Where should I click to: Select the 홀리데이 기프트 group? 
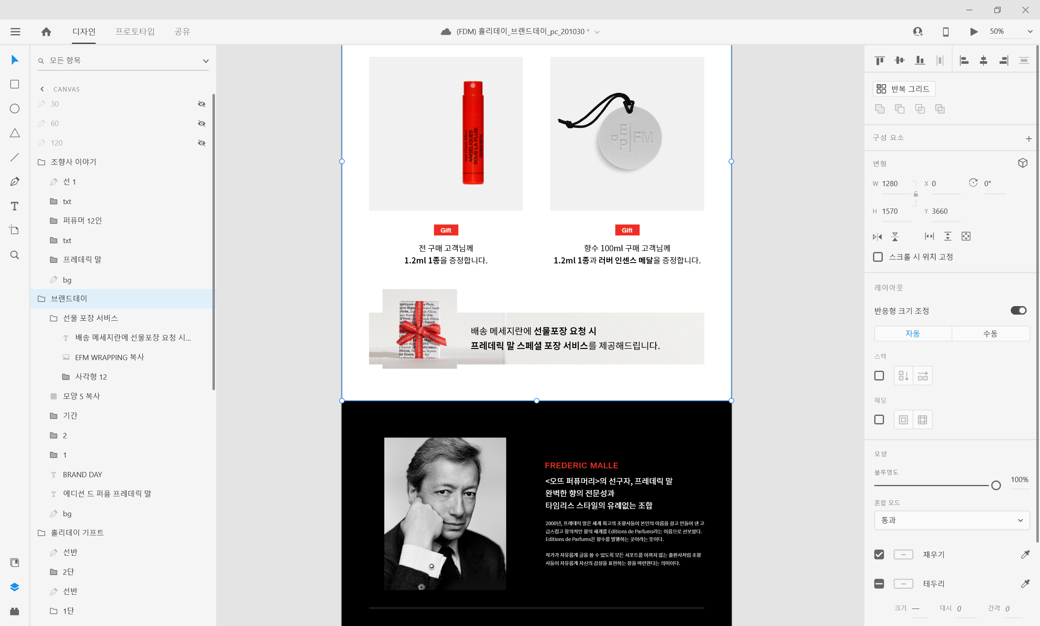coord(123,533)
